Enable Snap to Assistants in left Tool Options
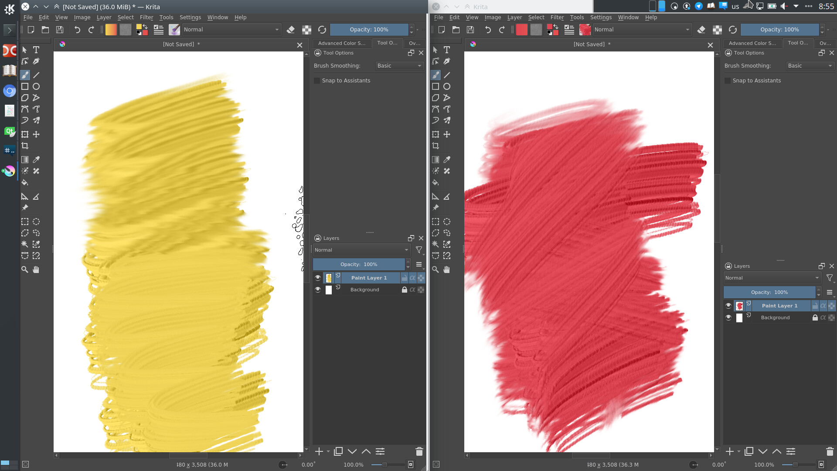The image size is (837, 471). tap(317, 81)
